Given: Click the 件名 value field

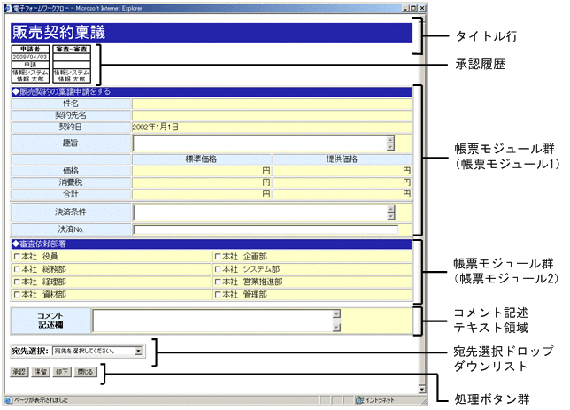Looking at the screenshot, I should tap(272, 104).
